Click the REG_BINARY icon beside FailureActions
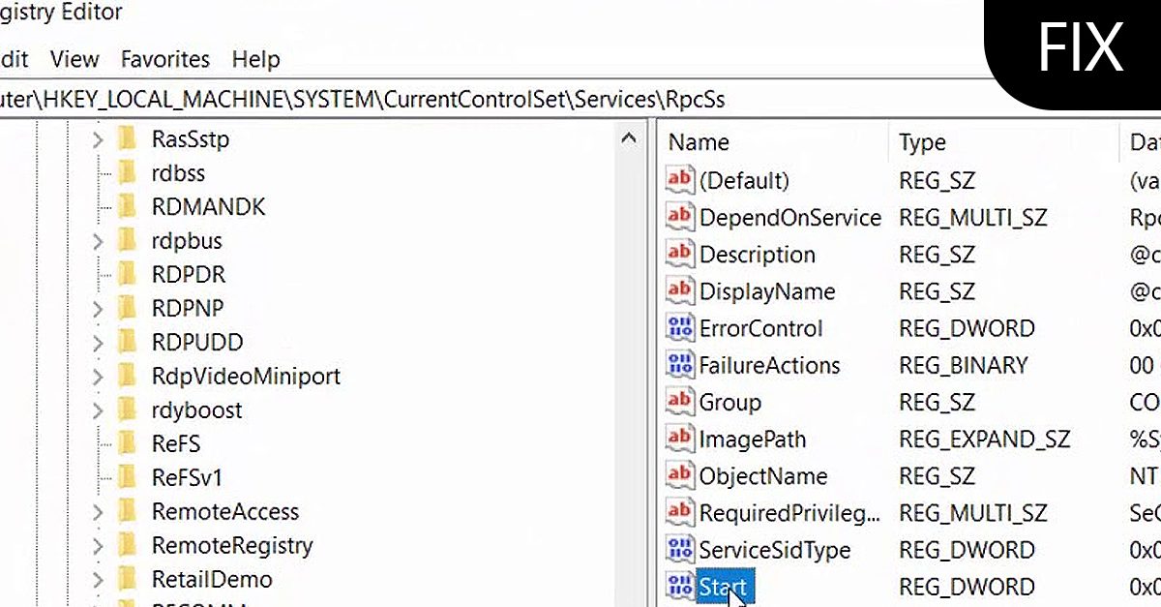The height and width of the screenshot is (607, 1161). coord(679,365)
